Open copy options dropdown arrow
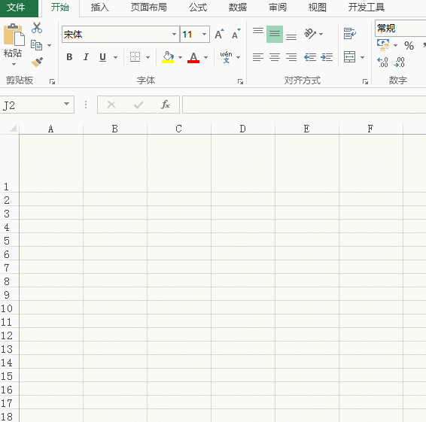426x422 pixels. 49,45
